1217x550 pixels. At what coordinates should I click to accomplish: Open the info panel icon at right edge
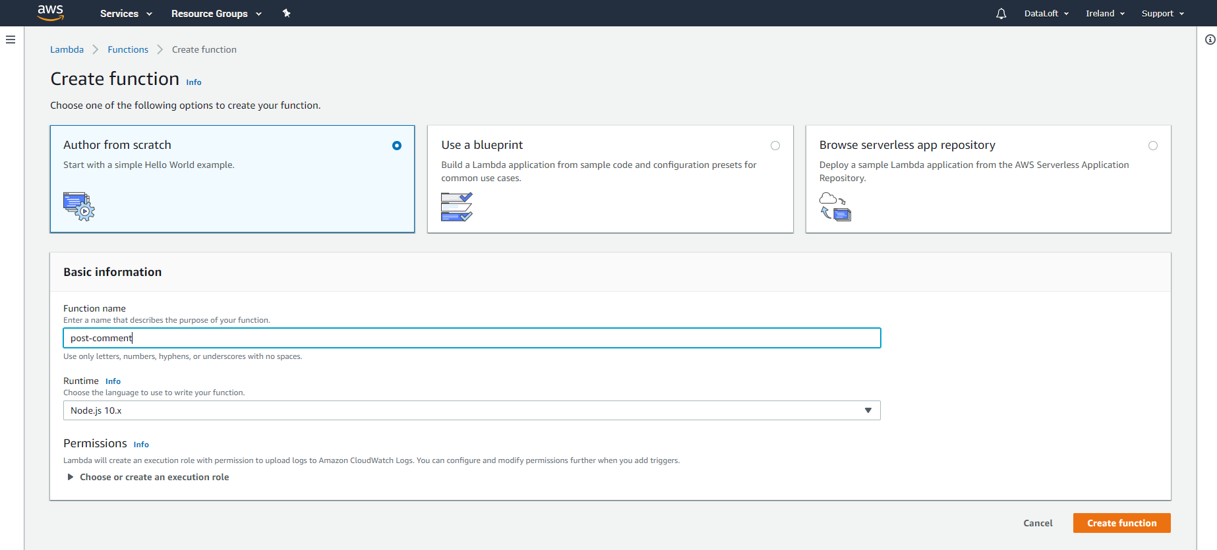point(1210,40)
